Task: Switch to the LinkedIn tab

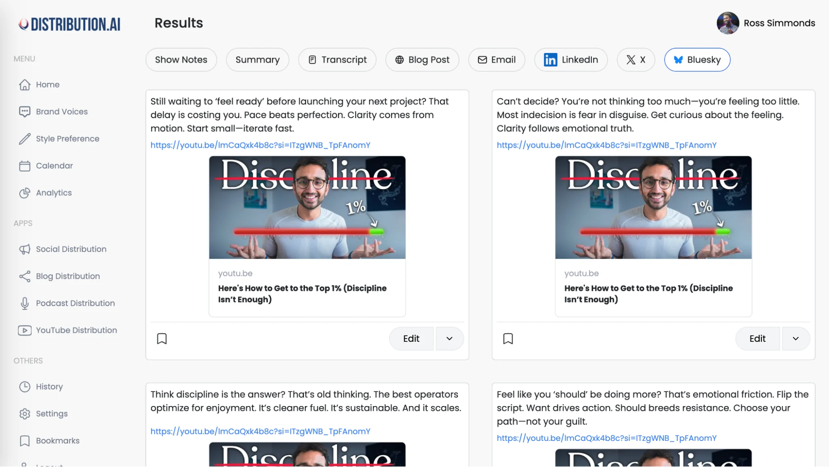Action: (571, 60)
